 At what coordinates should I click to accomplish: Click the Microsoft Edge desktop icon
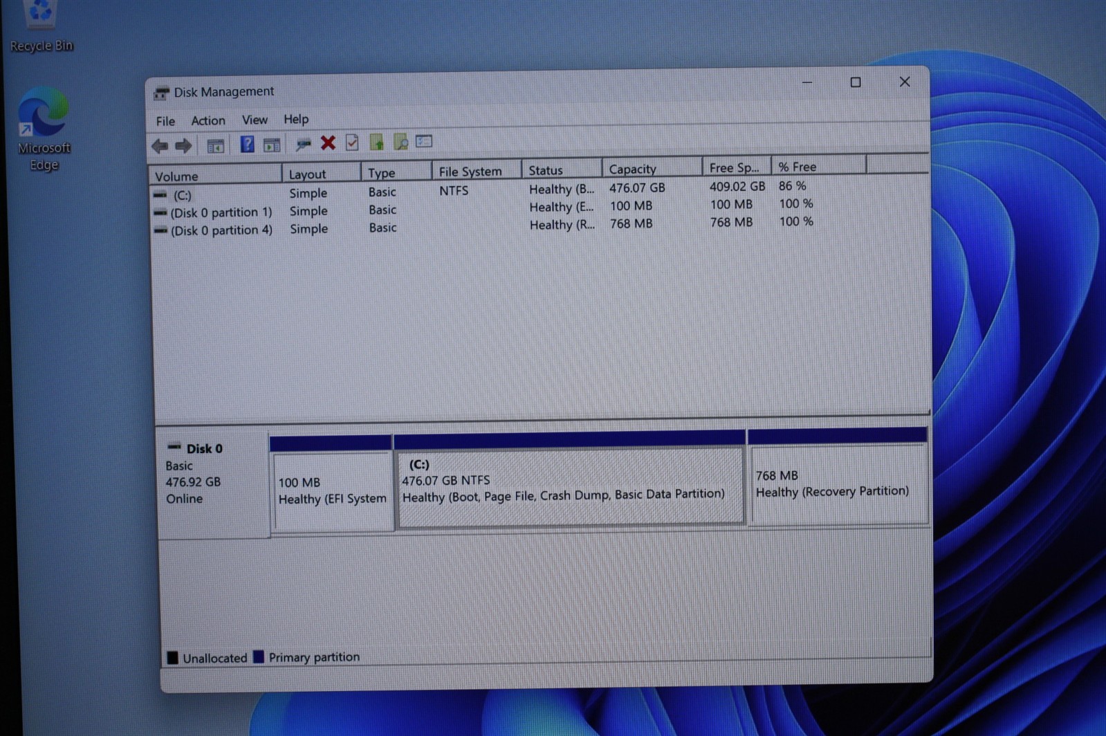tap(44, 130)
